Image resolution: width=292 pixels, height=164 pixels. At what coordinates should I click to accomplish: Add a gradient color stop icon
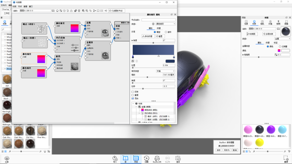pyautogui.click(x=133, y=61)
